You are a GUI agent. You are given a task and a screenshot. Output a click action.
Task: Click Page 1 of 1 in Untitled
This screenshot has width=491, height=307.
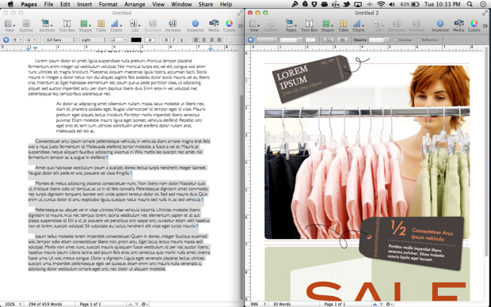coord(89,304)
